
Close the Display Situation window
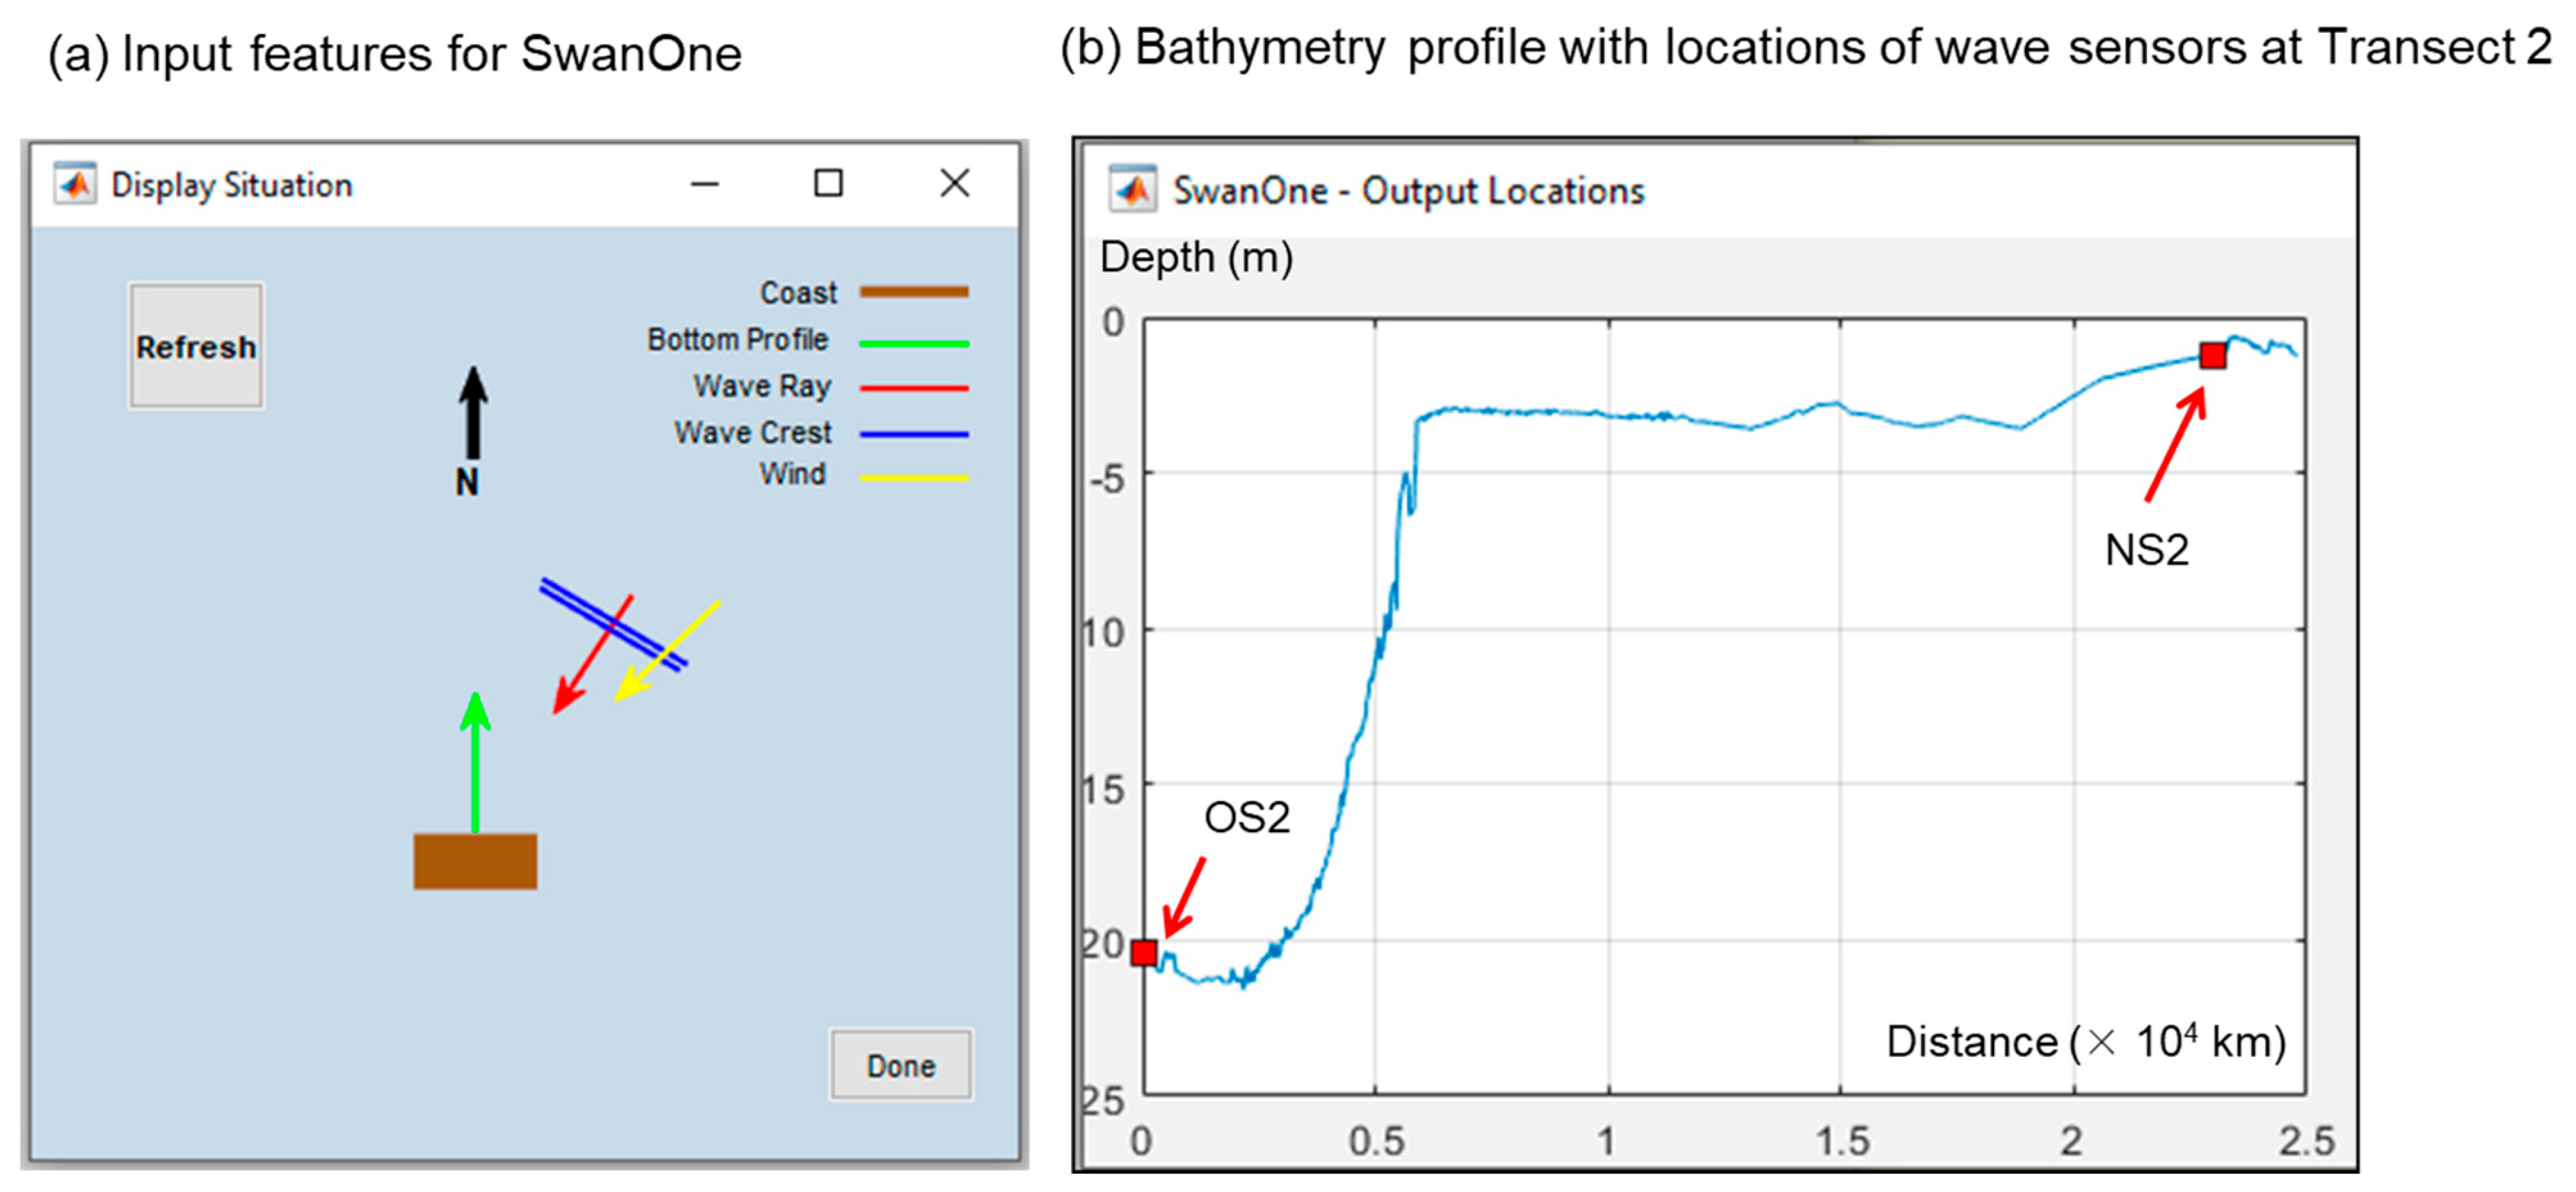coord(955,183)
